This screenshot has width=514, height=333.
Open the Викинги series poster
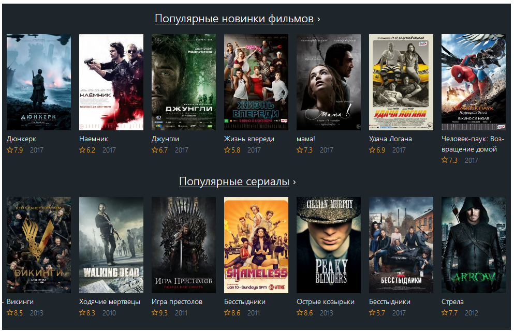point(39,245)
